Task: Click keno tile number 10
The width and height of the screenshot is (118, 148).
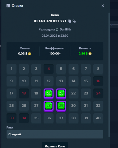Action: (x=24, y=81)
